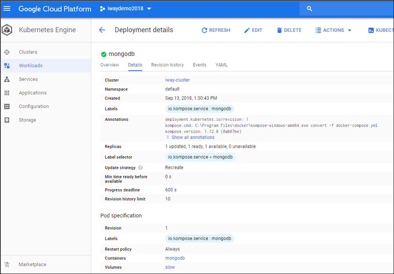Viewport: 394px width, 274px height.
Task: Click the Update strategy value Recreate
Action: pyautogui.click(x=174, y=167)
